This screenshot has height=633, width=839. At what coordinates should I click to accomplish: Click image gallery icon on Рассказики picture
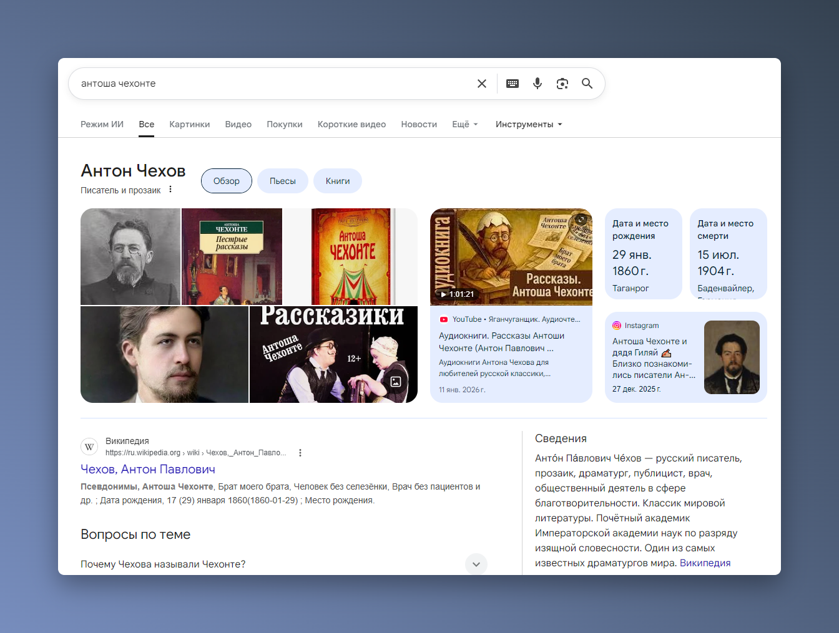(x=396, y=382)
